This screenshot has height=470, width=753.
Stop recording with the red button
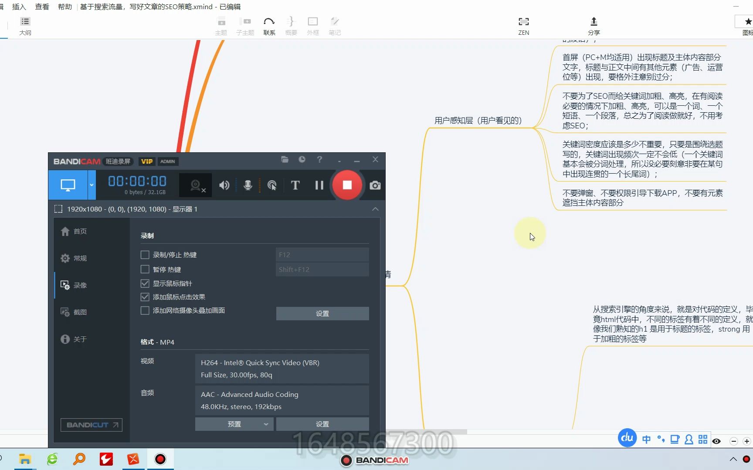click(347, 185)
